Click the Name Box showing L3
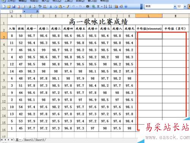 11,11
